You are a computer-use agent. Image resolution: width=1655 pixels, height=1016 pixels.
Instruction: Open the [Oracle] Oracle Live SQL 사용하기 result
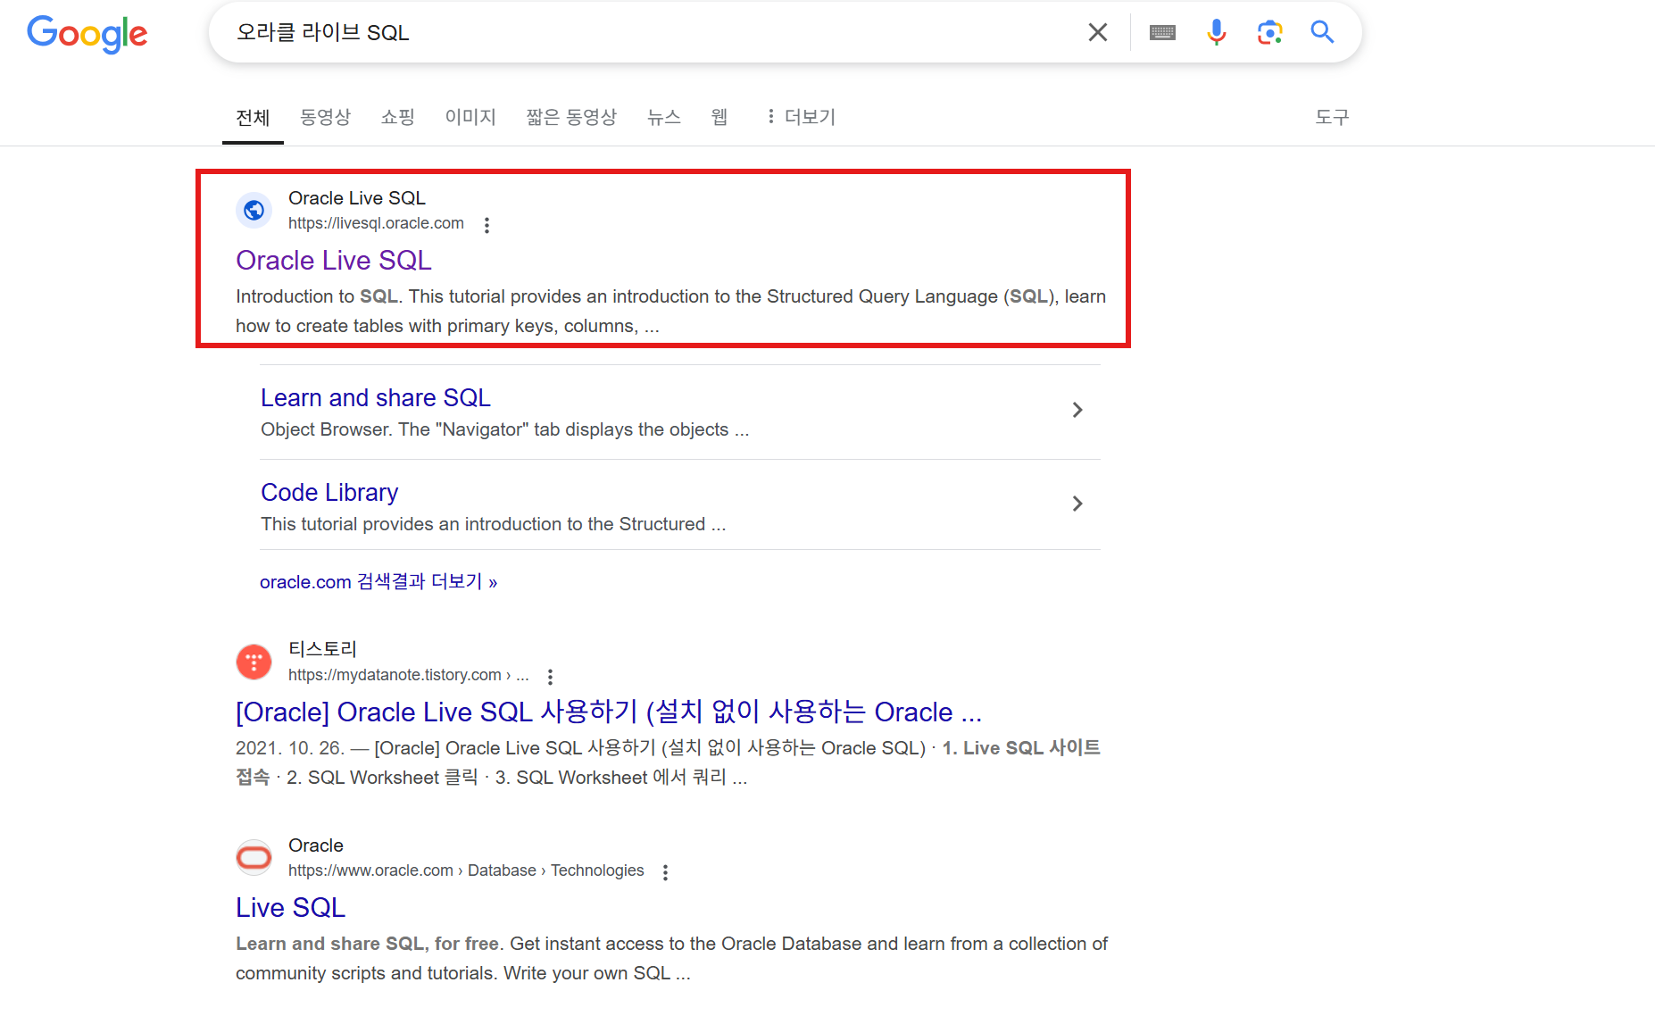[x=609, y=712]
